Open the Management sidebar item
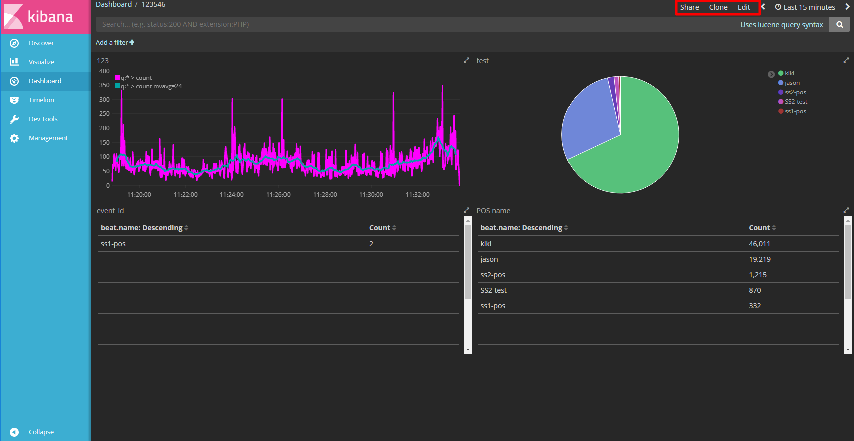The image size is (854, 441). click(45, 138)
